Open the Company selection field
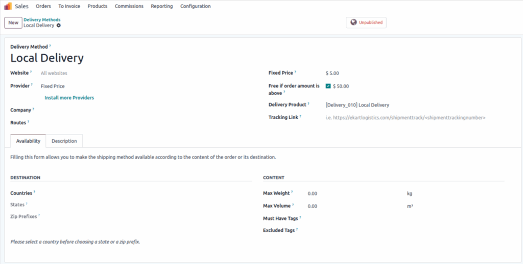This screenshot has width=523, height=264. [147, 110]
